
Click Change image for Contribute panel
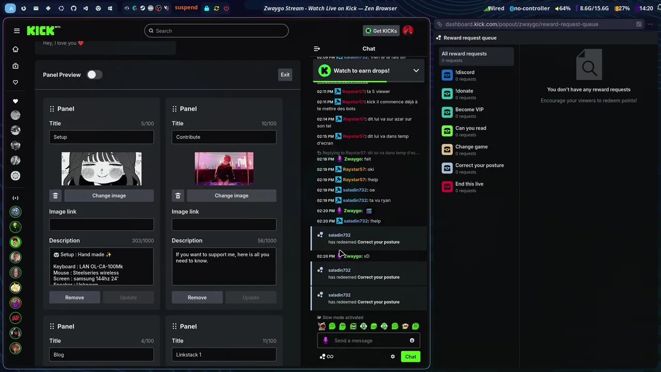click(231, 195)
